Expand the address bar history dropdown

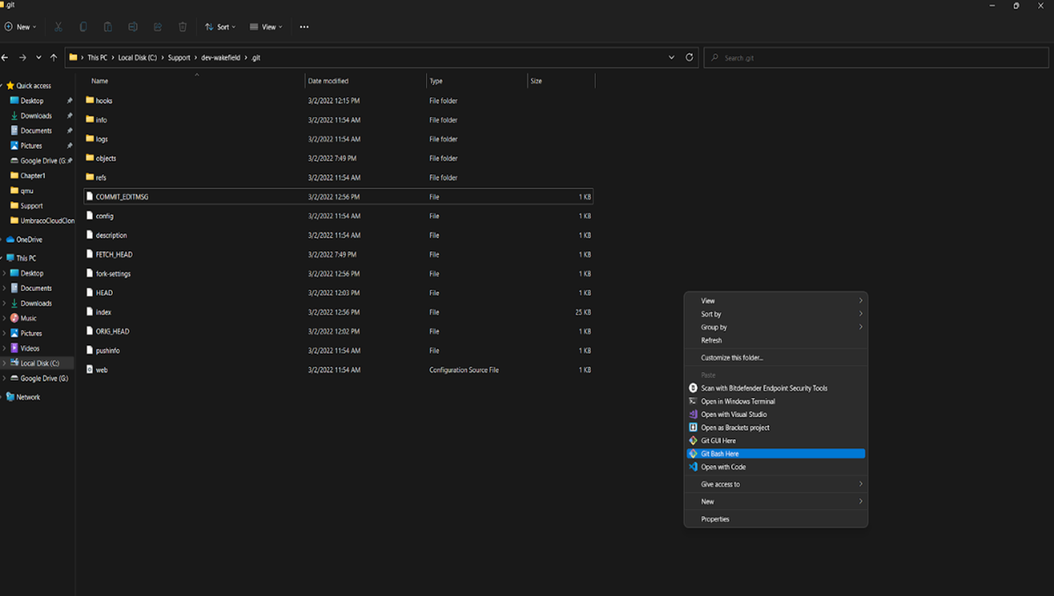coord(671,58)
